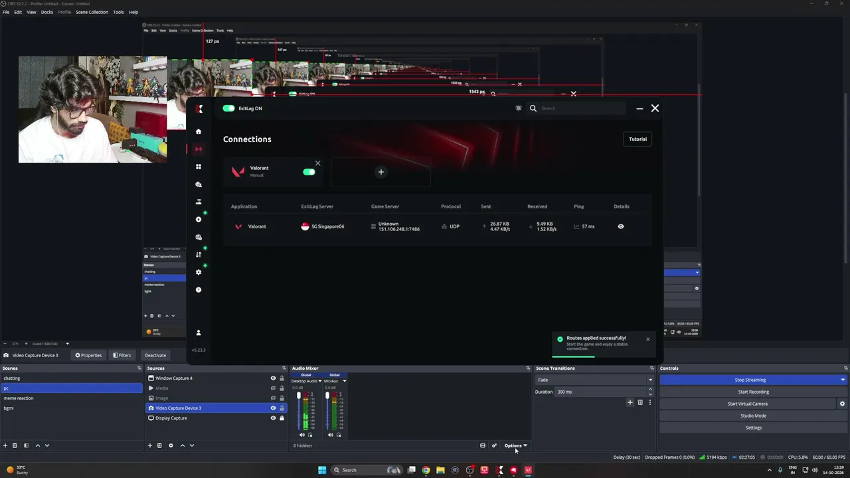Expand the Stop Streaming dropdown arrow
The width and height of the screenshot is (850, 478).
point(843,380)
